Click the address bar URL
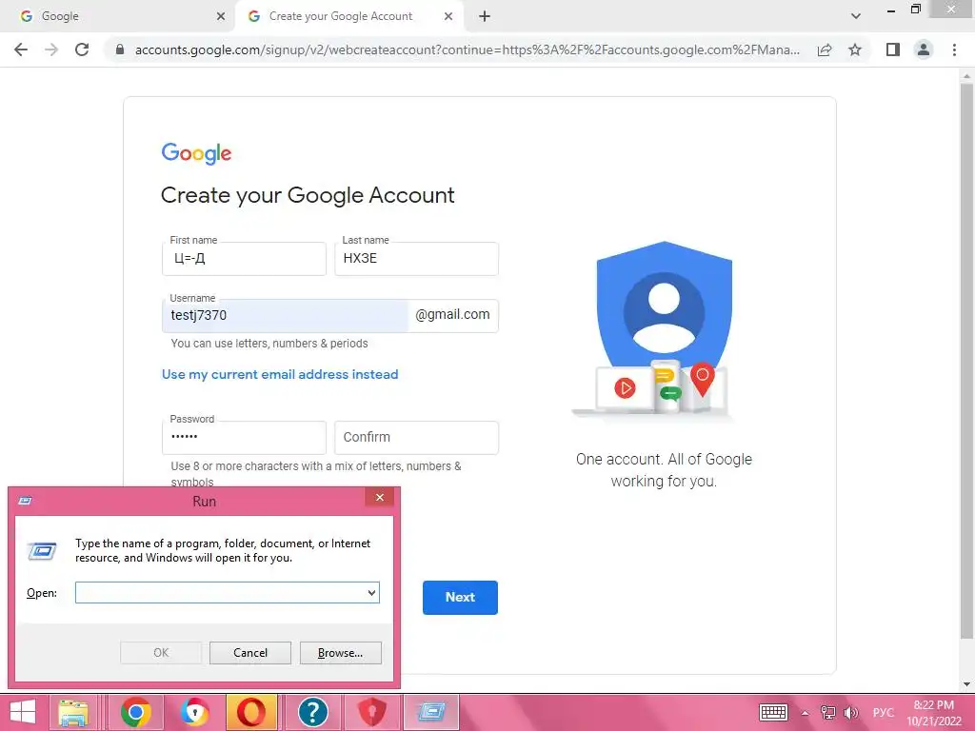This screenshot has height=731, width=975. 468,49
